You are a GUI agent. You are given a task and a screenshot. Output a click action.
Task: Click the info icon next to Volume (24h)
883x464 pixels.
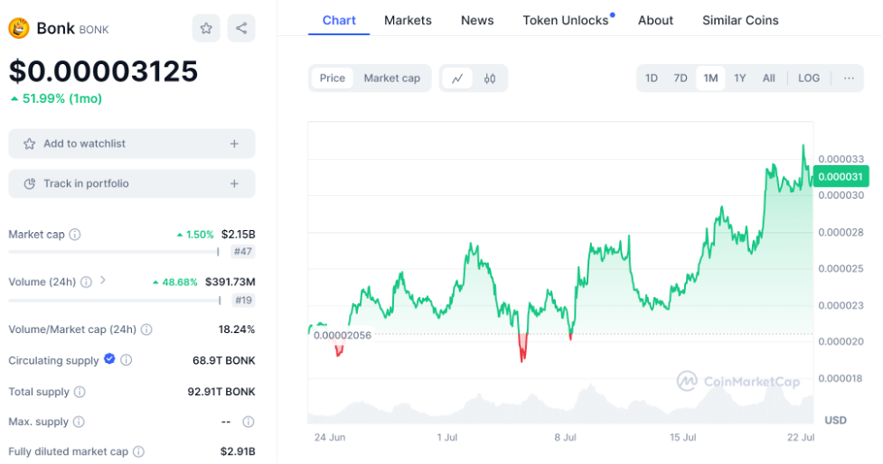[86, 282]
